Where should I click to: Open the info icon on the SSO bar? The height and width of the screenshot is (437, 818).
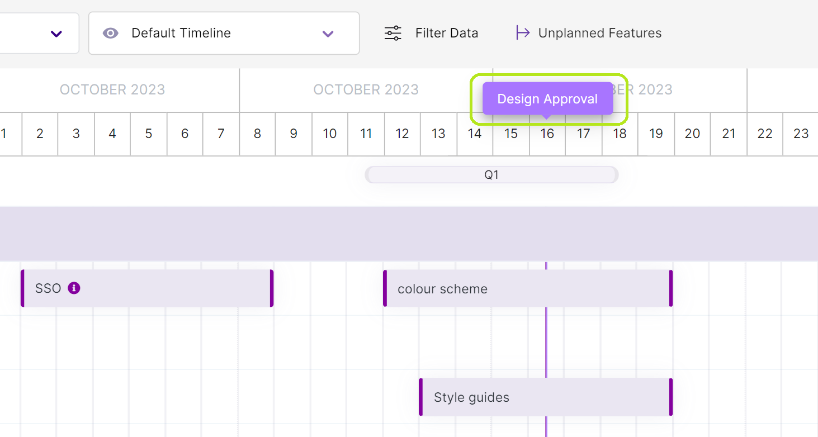tap(74, 288)
